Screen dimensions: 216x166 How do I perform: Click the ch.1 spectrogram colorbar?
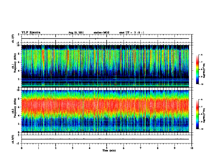197,69
